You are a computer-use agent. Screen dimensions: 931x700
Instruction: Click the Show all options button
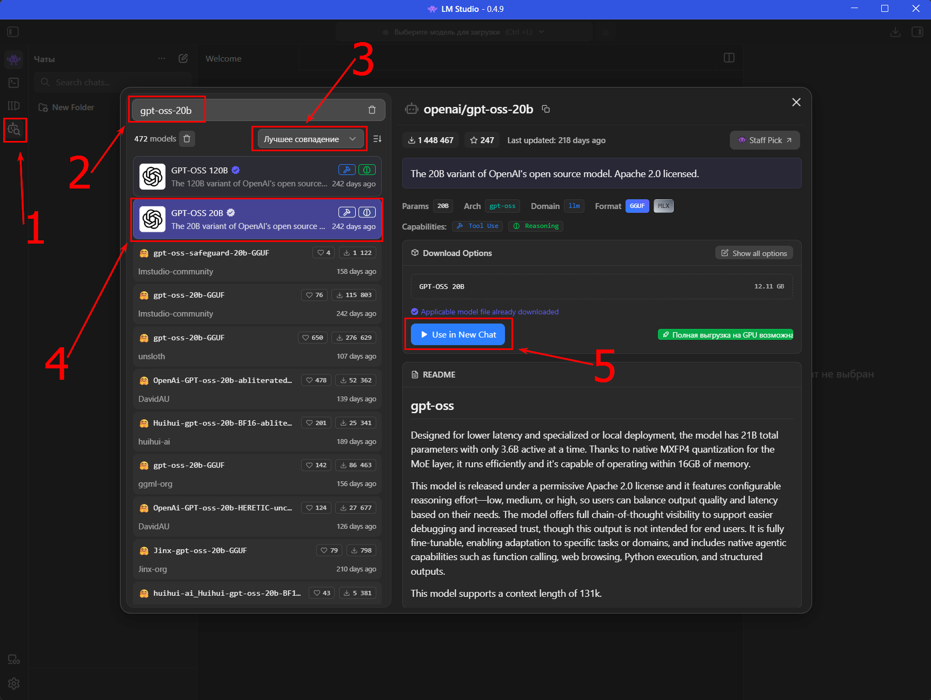tap(754, 253)
